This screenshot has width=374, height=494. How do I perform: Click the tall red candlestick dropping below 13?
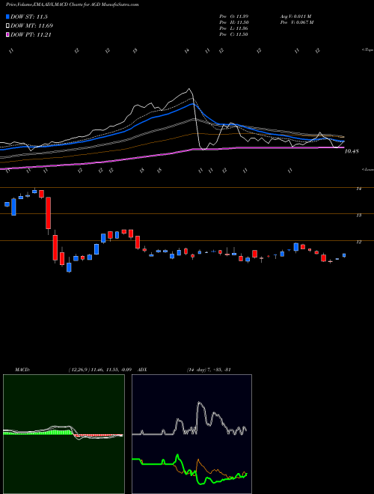click(x=48, y=213)
